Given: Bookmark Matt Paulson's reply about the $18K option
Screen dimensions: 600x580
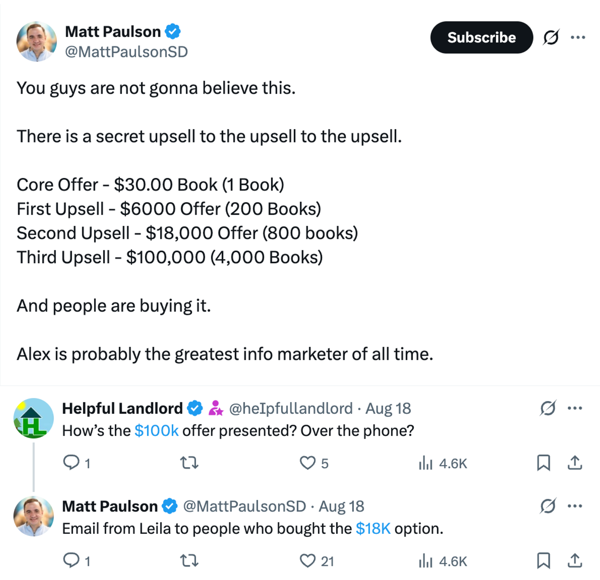Looking at the screenshot, I should point(543,561).
